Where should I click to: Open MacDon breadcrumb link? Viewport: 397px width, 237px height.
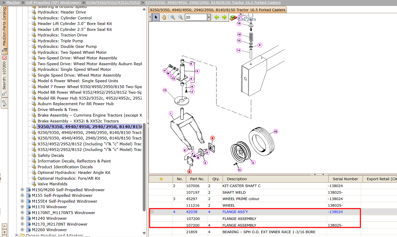(13, 3)
